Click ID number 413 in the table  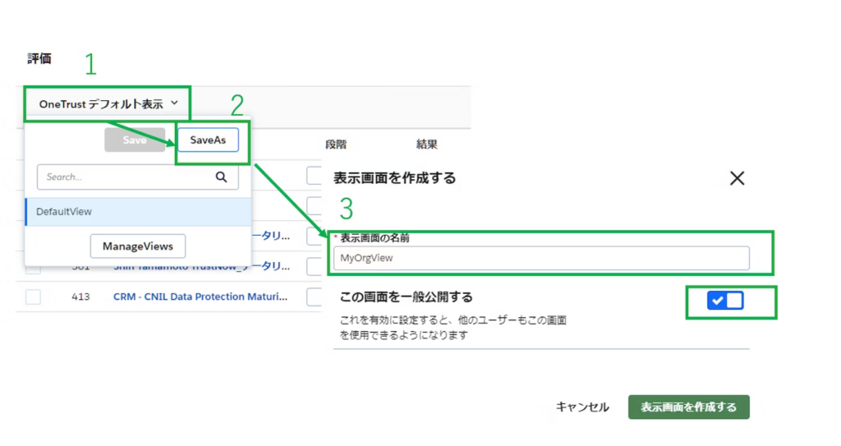coord(80,297)
